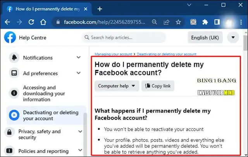248x157 pixels.
Task: Click the sidebar scrollbar thumb
Action: pos(85,134)
